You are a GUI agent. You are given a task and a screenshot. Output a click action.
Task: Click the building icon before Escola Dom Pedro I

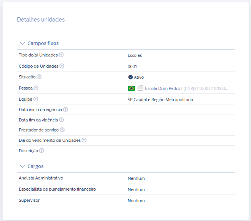(140, 88)
